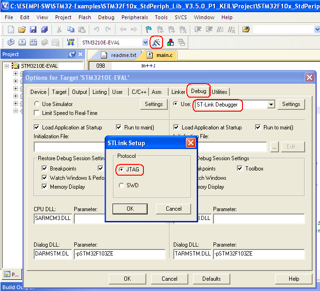This screenshot has height=291, width=320.
Task: Toggle Memory Display checkbox on left
Action: (x=44, y=186)
